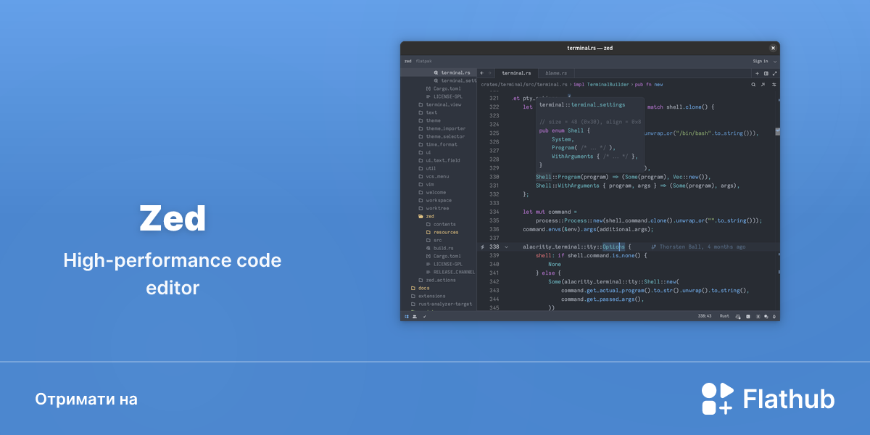Close the terminal.rs — zed window
870x435 pixels.
[773, 48]
